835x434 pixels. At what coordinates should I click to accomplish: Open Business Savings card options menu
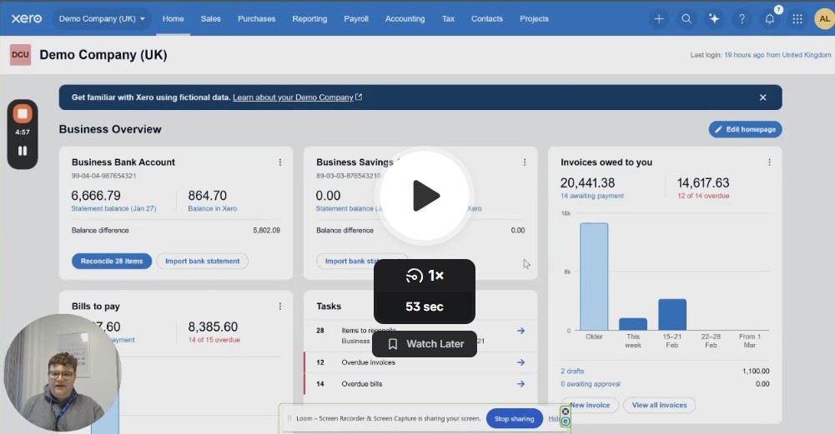click(525, 162)
